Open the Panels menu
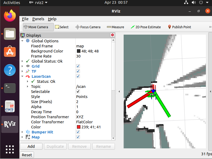Image resolution: width=212 pixels, height=159 pixels. click(x=38, y=19)
